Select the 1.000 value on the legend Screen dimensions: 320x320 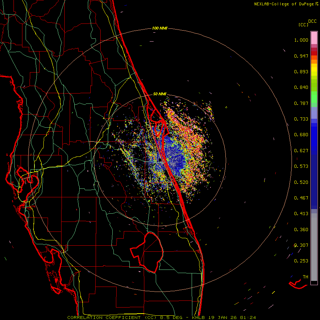[x=301, y=40]
